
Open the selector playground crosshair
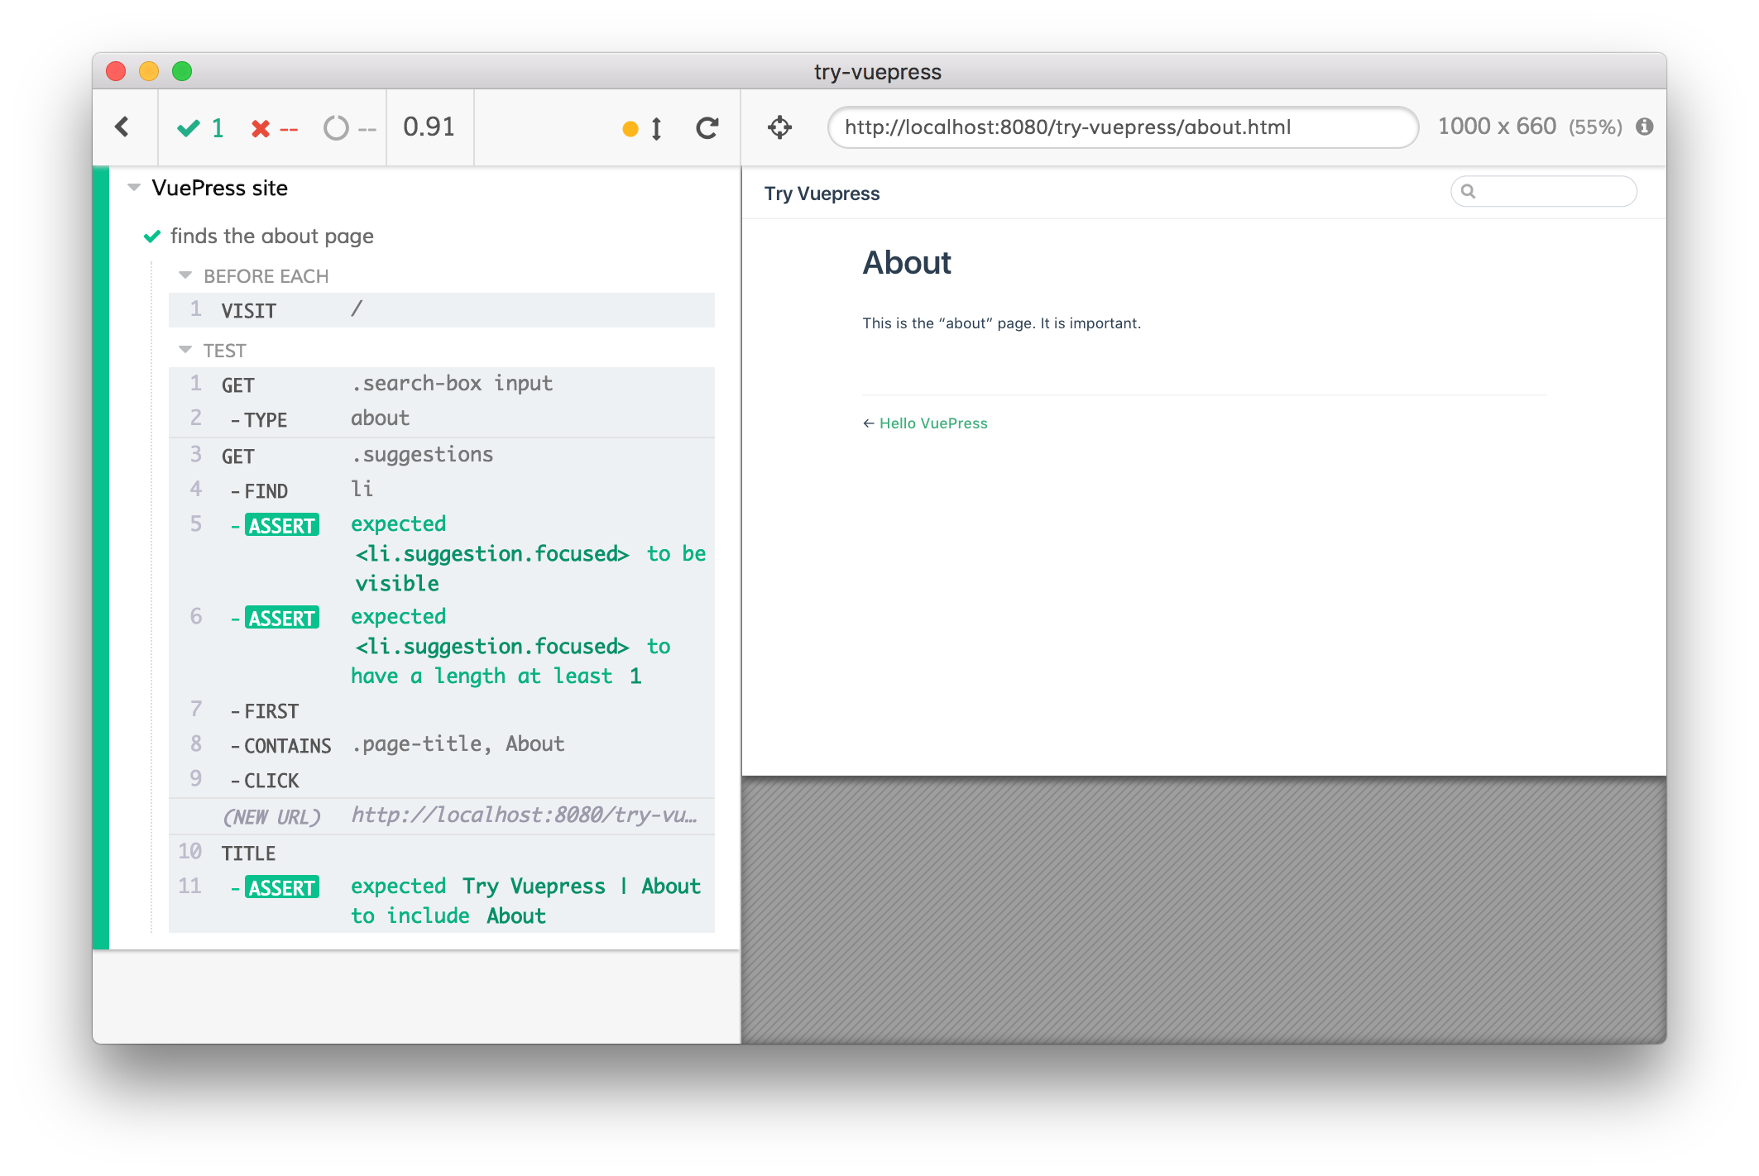[779, 127]
